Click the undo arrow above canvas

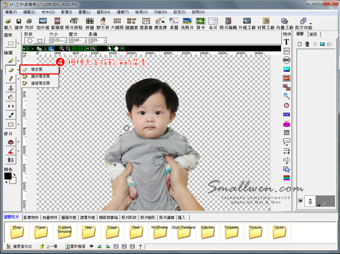26,48
